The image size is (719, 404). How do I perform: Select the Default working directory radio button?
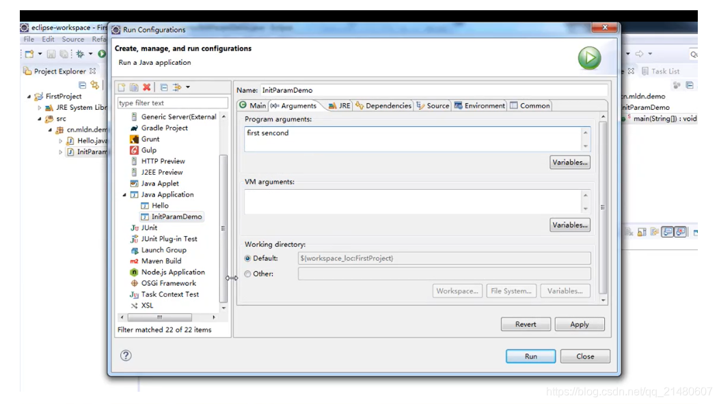247,259
